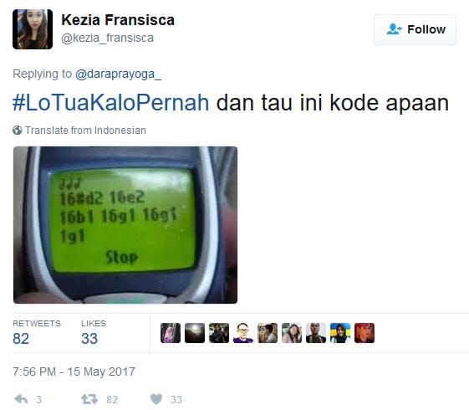Open Kezia Fransisca's profile avatar
This screenshot has height=410, width=469.
click(x=33, y=29)
